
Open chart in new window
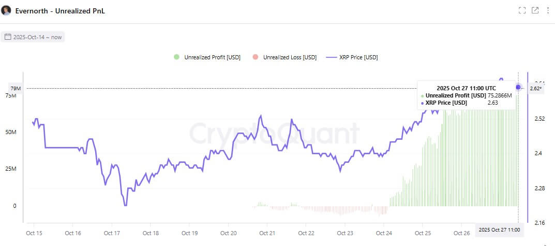[535, 10]
